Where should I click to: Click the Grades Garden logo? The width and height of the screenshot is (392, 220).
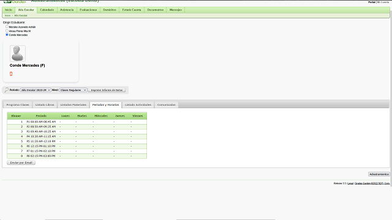point(15,1)
